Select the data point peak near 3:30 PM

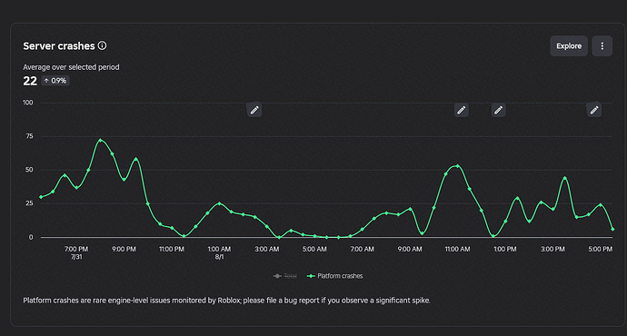[x=564, y=178]
